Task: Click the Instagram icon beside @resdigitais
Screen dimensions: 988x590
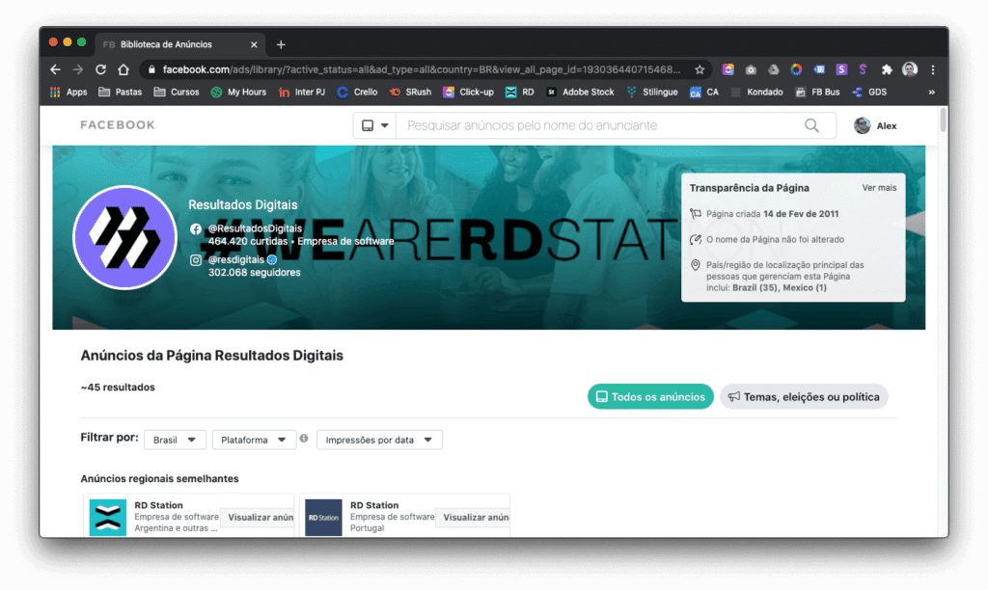Action: click(x=196, y=260)
